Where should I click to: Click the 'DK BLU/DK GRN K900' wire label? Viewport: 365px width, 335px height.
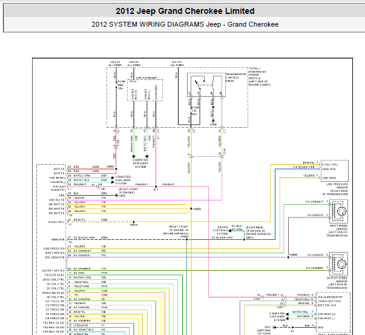point(91,237)
